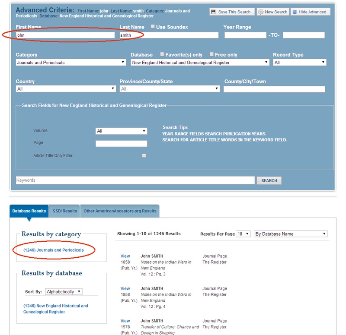Open the Sort By Alphabetically dropdown
This screenshot has height=335, width=346.
64,291
